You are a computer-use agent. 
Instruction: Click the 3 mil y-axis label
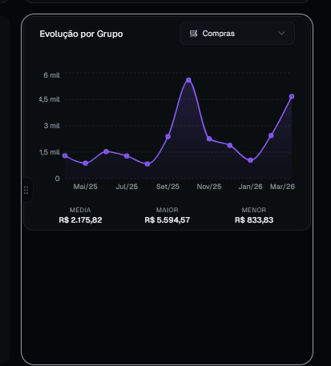point(52,126)
